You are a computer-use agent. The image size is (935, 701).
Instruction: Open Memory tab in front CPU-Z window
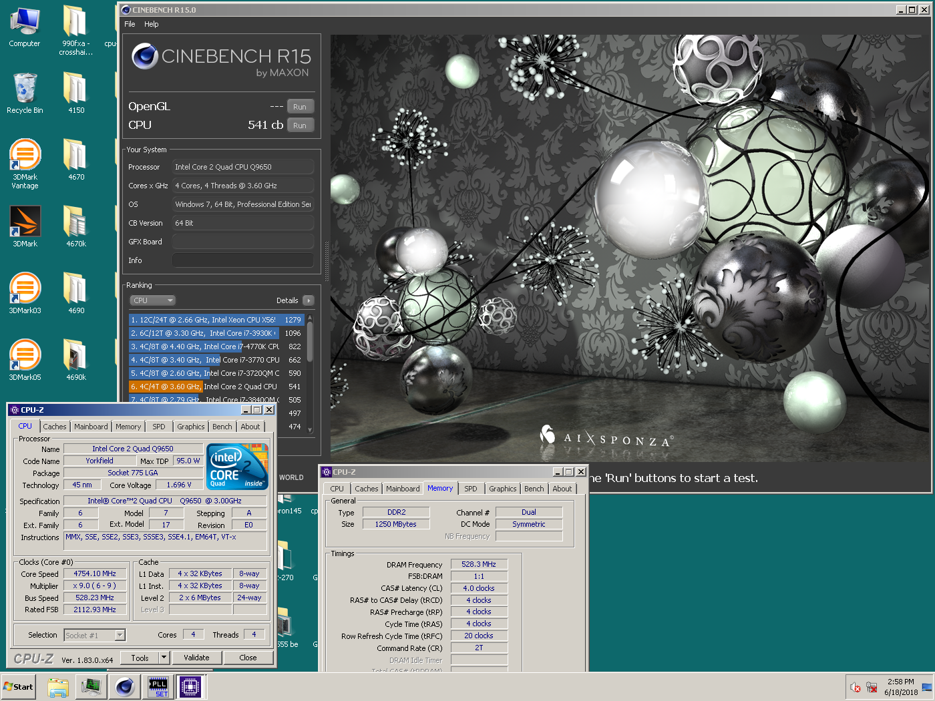pyautogui.click(x=128, y=427)
